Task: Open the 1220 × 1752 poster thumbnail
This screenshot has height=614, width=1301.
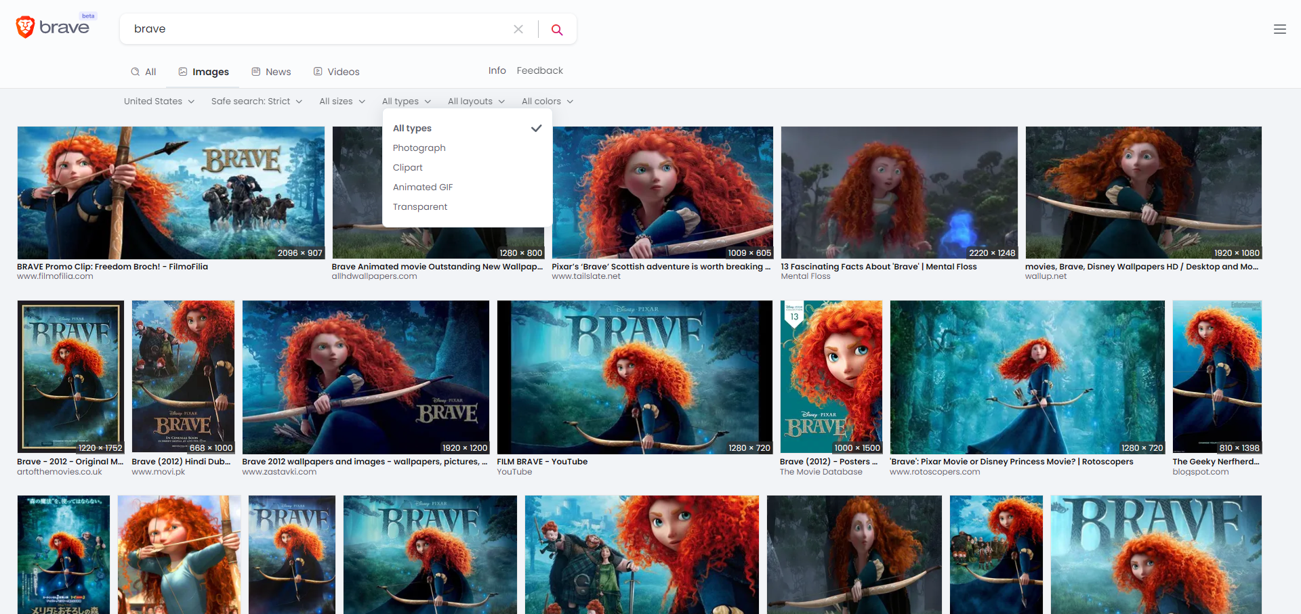Action: 70,377
